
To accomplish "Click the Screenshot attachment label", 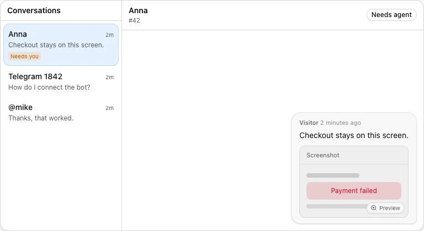I will (323, 155).
